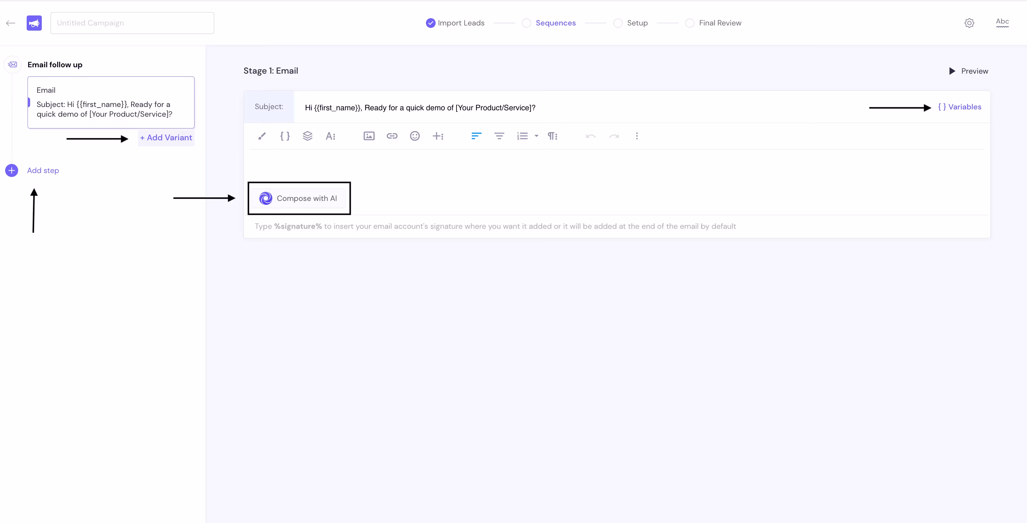The width and height of the screenshot is (1027, 523).
Task: Select the Final Review step circle
Action: point(689,23)
